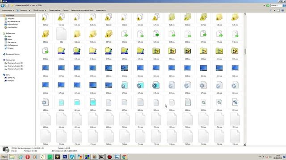Viewport: 286px width, 160px height.
Task: Click the search input field
Action: 276,5
